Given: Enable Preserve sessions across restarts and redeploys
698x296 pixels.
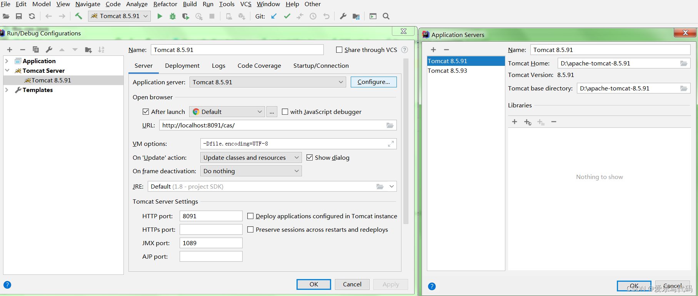Looking at the screenshot, I should click(250, 229).
